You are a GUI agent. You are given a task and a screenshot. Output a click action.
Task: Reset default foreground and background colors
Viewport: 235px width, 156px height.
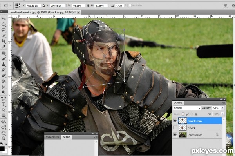[x=1, y=143]
